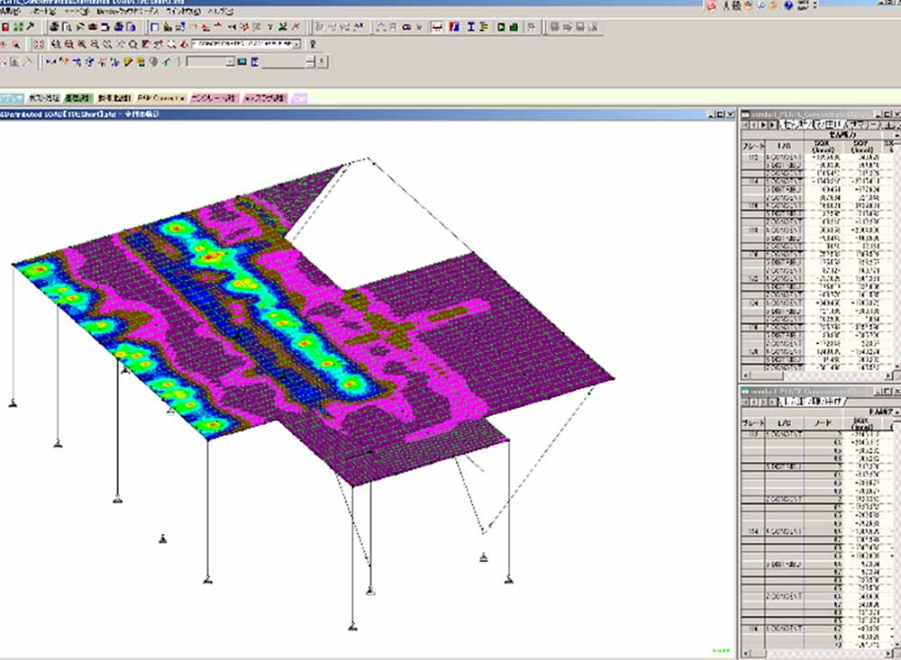Open the wide view selection dropdown in the second toolbar
This screenshot has width=901, height=660.
pos(246,44)
